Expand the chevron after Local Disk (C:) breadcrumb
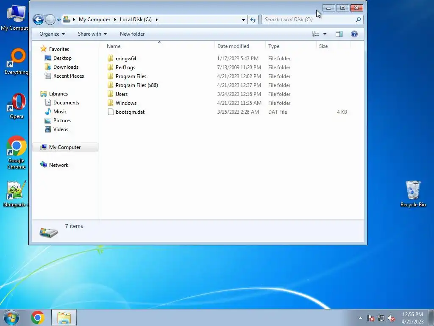The image size is (434, 326). (157, 20)
